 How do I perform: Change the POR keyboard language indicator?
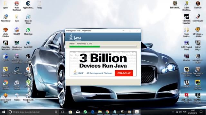(x=184, y=112)
